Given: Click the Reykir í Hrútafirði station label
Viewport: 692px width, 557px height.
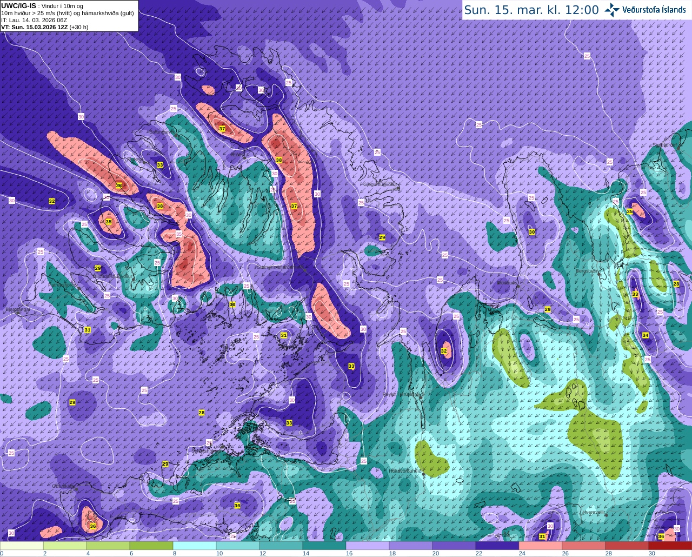Looking at the screenshot, I should pos(402,395).
